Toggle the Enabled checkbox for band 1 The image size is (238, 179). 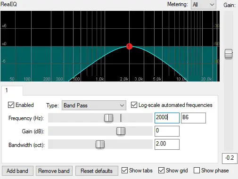11,105
